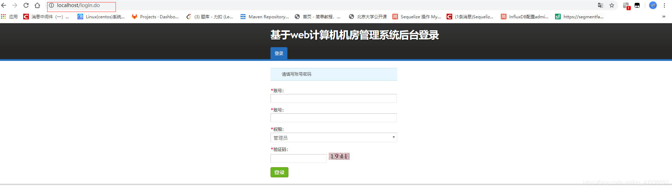Viewport: 672px width, 189px height.
Task: Open the extension icon with red badge
Action: (x=627, y=6)
